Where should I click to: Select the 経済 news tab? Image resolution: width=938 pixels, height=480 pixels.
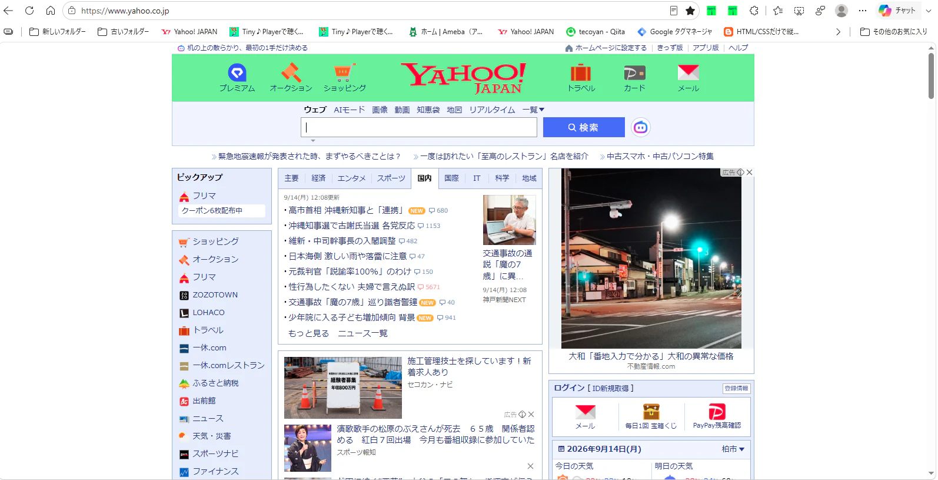[x=318, y=178]
